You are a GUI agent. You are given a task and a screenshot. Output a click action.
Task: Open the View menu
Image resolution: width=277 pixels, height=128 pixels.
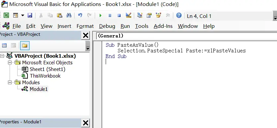click(x=46, y=26)
